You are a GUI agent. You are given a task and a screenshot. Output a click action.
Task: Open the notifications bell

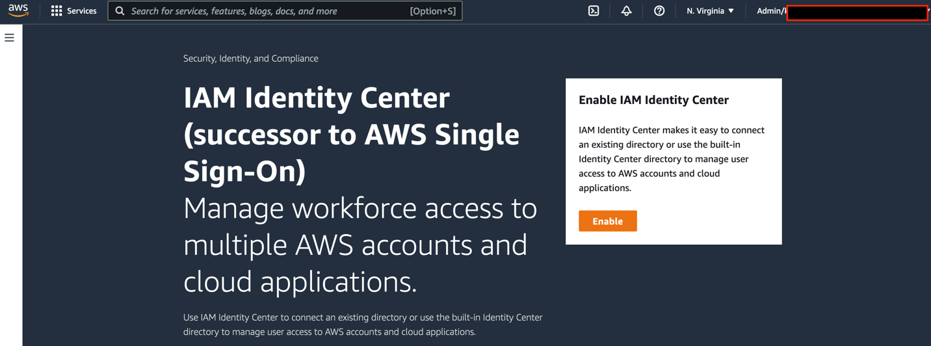626,11
